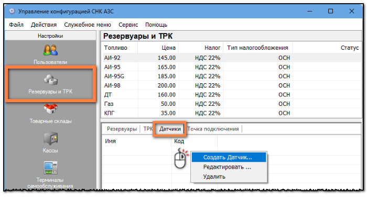Click the gear app icon in title bar

coord(12,11)
